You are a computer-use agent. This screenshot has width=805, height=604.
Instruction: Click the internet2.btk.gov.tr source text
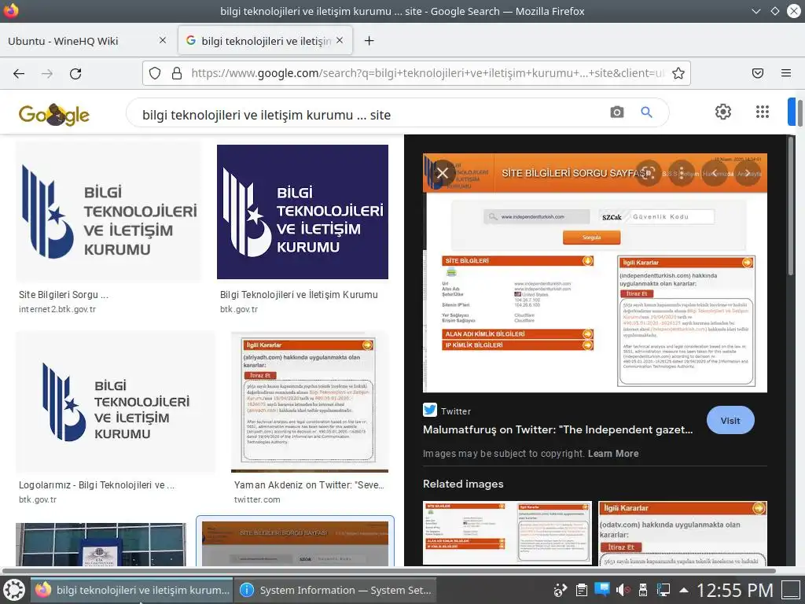click(x=57, y=309)
